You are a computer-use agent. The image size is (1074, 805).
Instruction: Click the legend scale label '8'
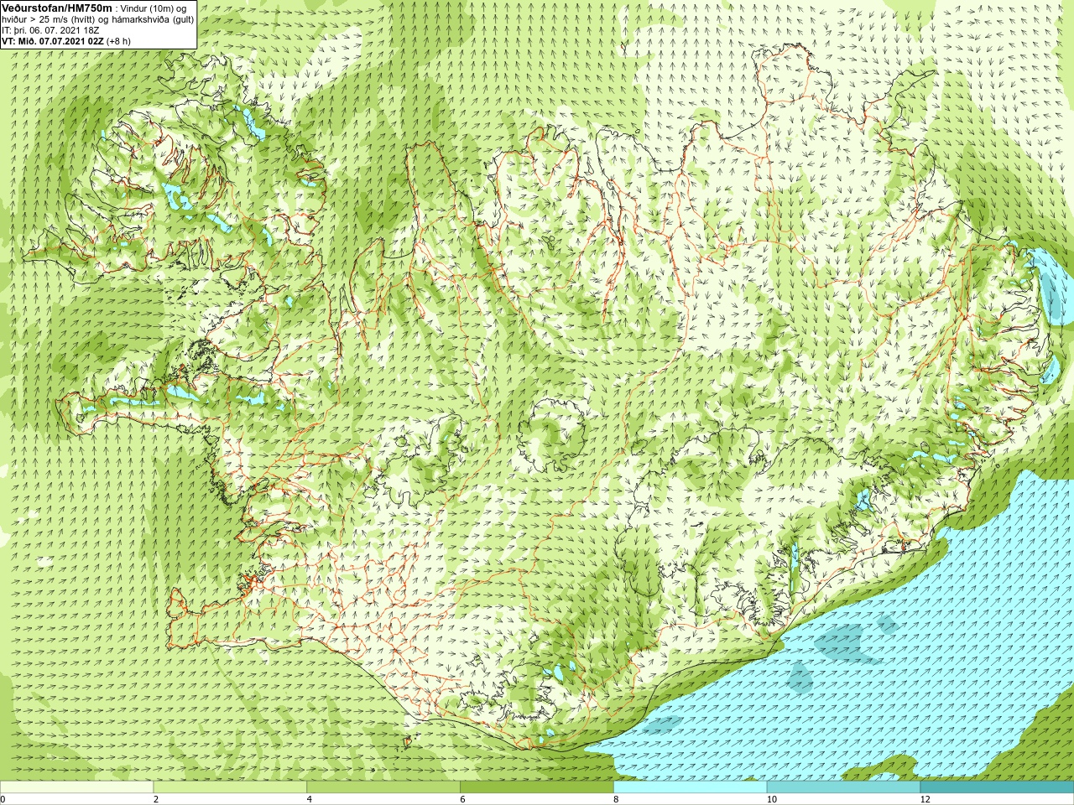coord(616,799)
